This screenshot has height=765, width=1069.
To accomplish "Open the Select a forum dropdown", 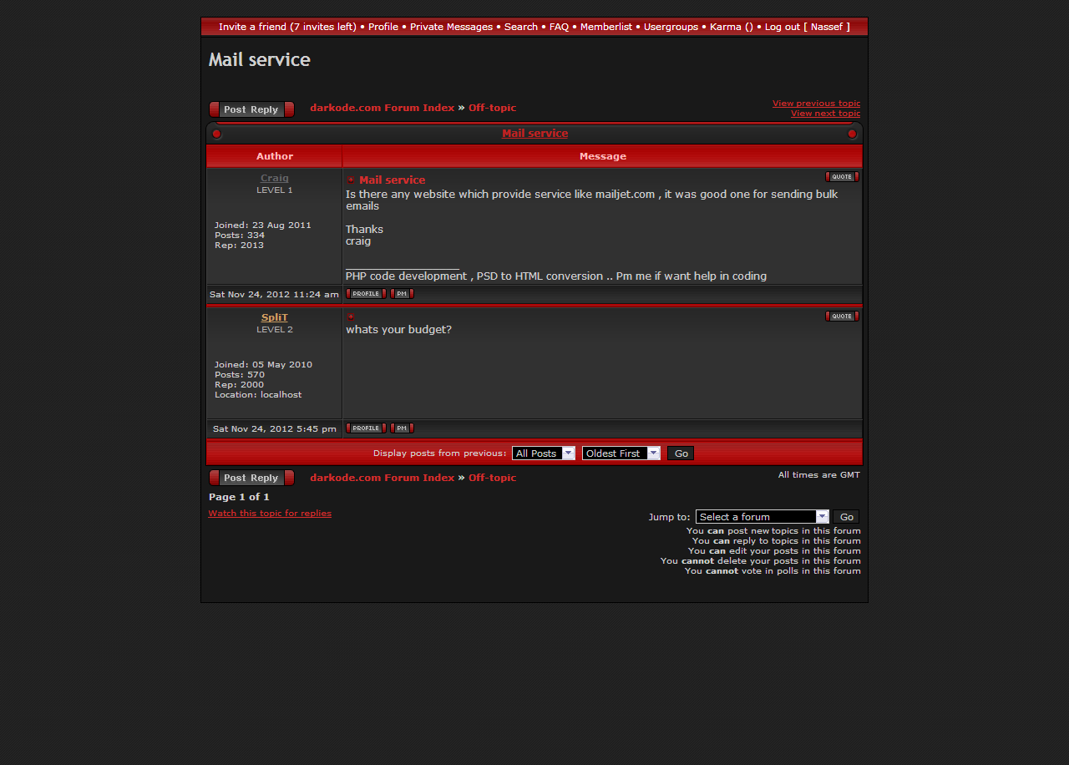I will [762, 517].
